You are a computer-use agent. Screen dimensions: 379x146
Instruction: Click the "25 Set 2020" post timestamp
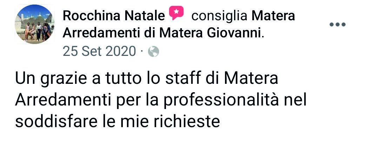pyautogui.click(x=99, y=51)
